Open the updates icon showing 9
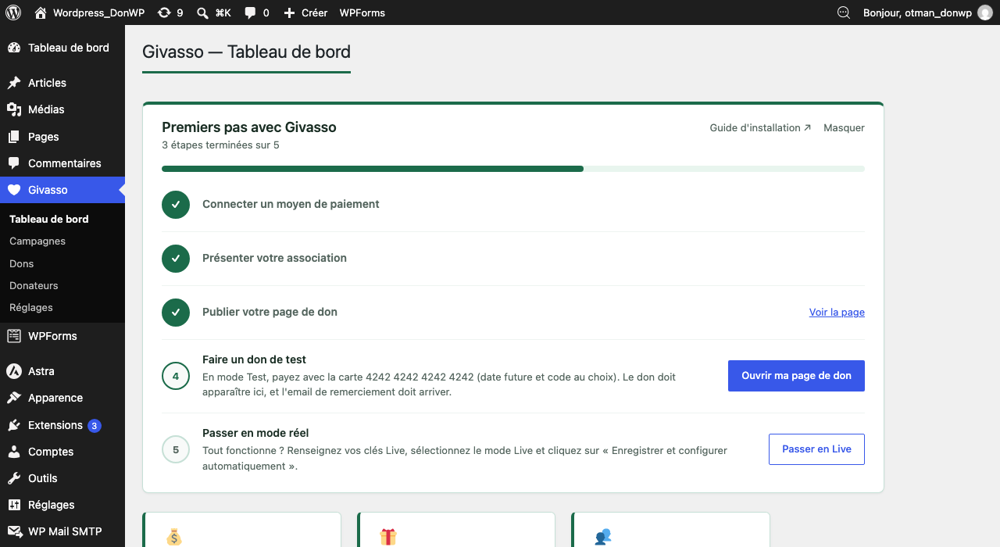Viewport: 1000px width, 547px height. tap(163, 13)
